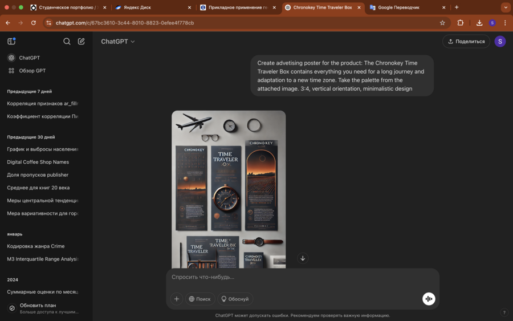Start voice mode with waveform button

429,299
